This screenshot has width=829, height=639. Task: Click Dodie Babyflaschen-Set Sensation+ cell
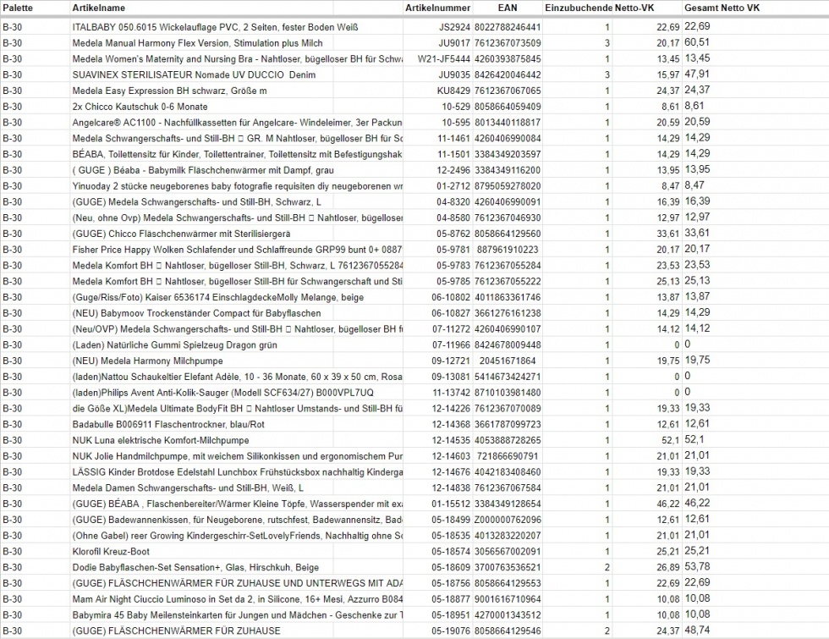195,566
